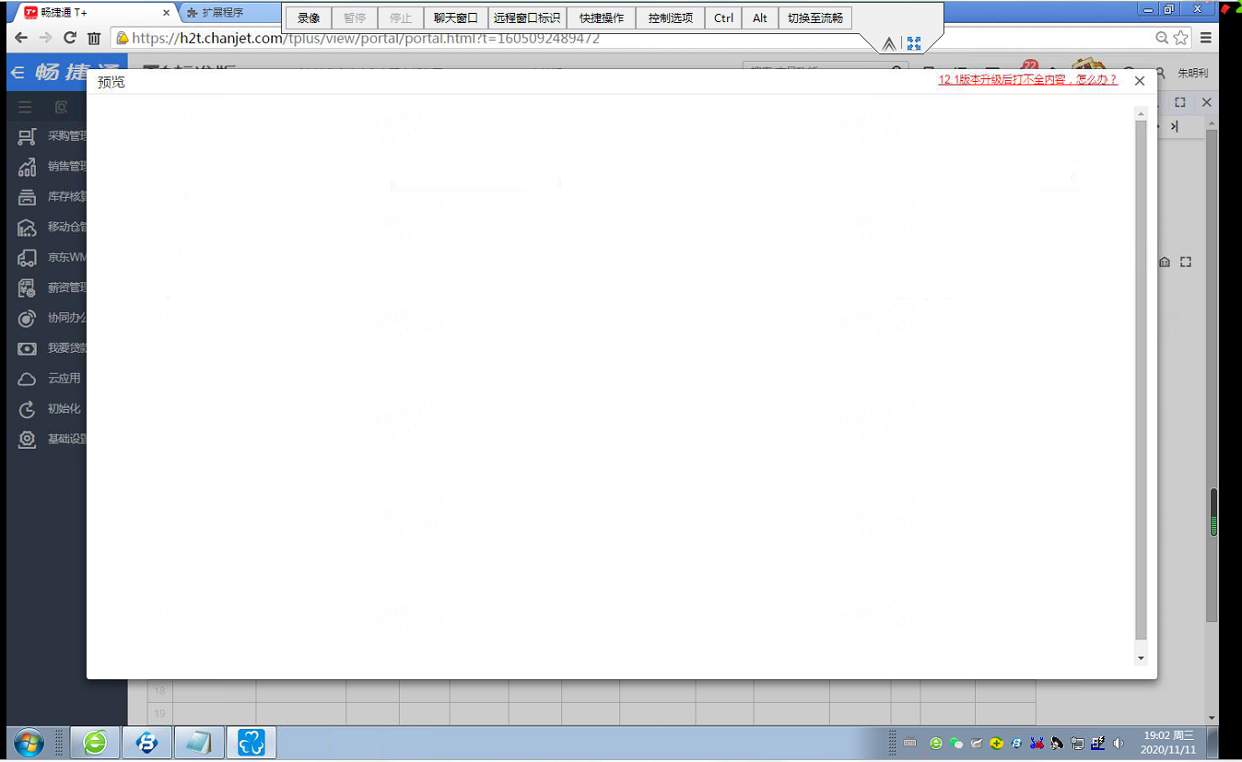Image resolution: width=1242 pixels, height=762 pixels.
Task: Toggle the Ctrl key button
Action: (724, 18)
